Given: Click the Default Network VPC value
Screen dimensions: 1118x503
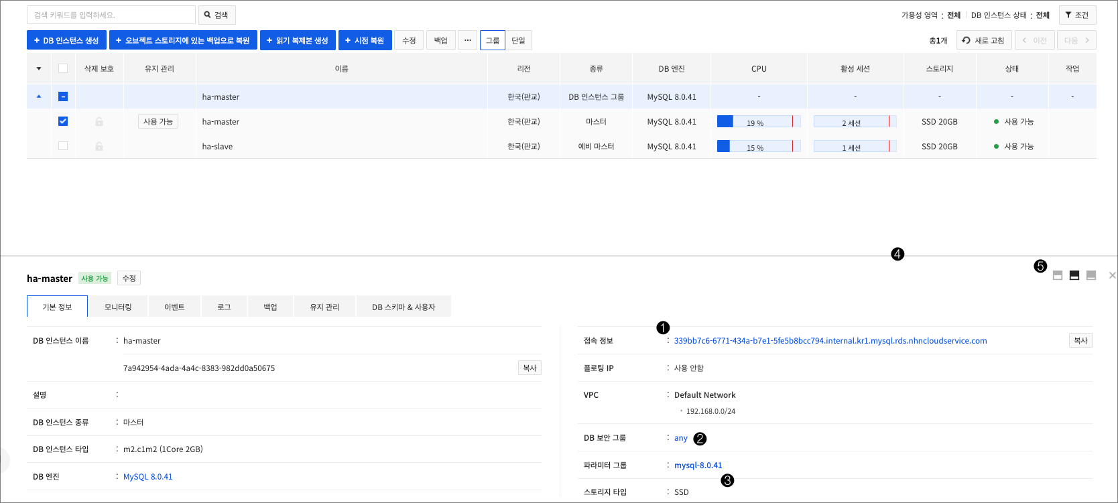Looking at the screenshot, I should point(705,395).
